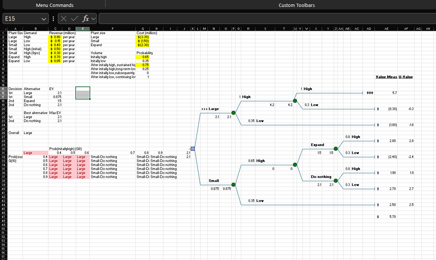Click the U-Value heading

click(x=406, y=77)
